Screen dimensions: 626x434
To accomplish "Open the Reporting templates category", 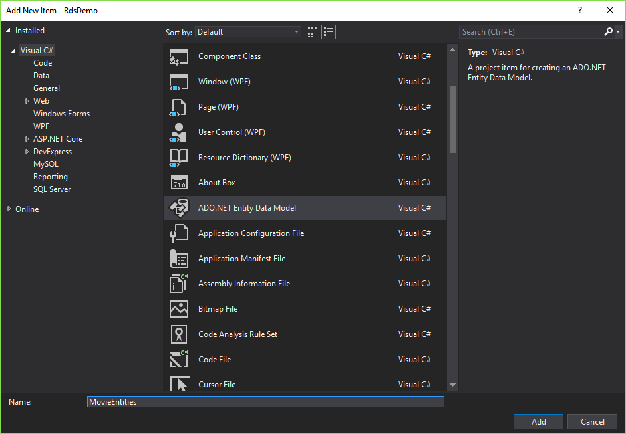I will pos(50,176).
